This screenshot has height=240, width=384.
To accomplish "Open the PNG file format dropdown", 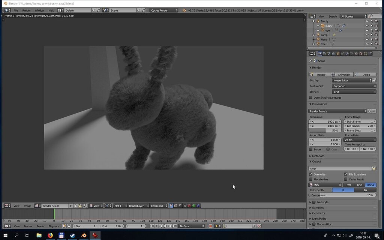I will [x=325, y=185].
